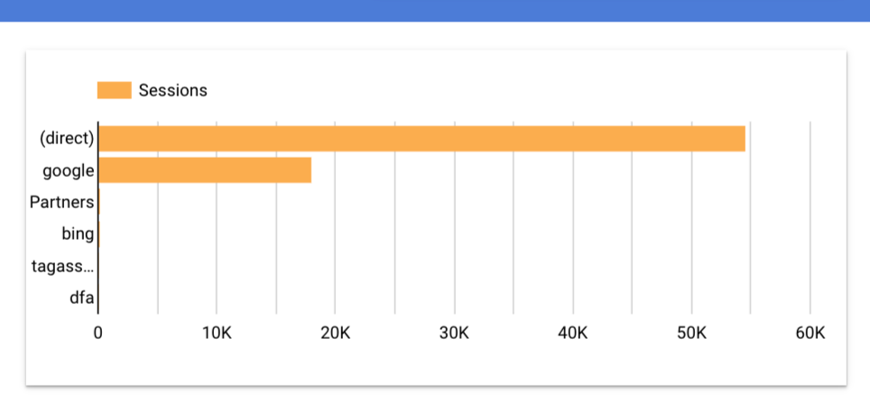Click the 0 axis tick label
Image resolution: width=870 pixels, height=402 pixels.
coord(98,333)
